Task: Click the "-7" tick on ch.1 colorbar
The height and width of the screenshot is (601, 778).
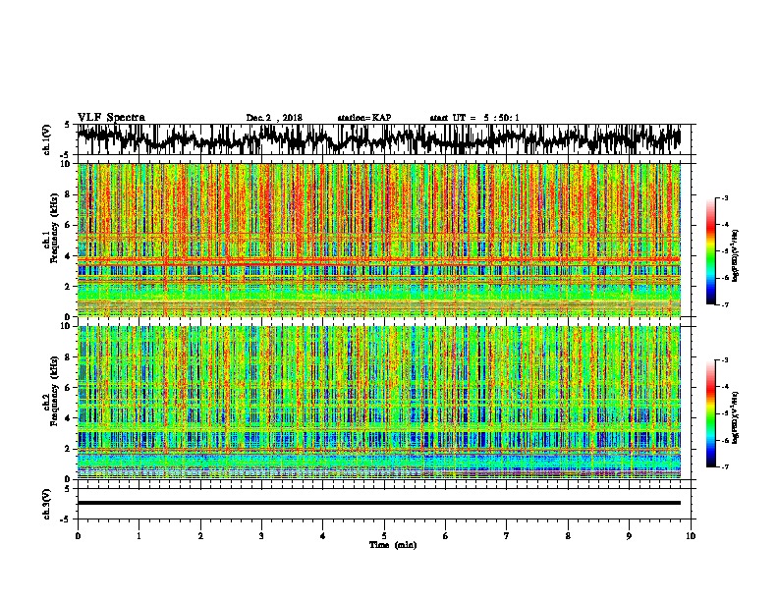Action: [x=725, y=304]
